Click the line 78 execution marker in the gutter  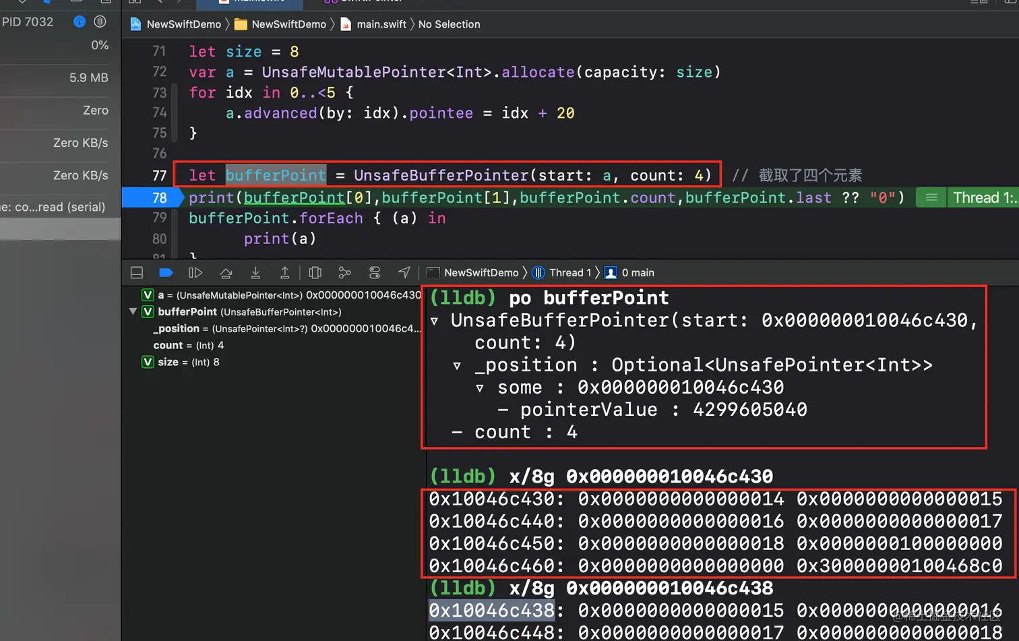(153, 197)
